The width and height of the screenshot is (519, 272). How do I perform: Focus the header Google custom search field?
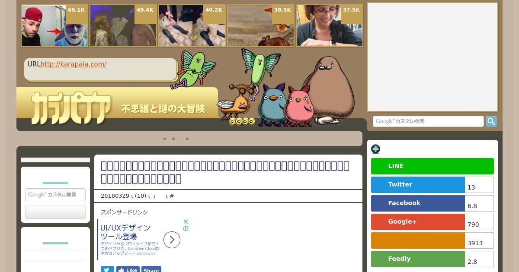click(x=428, y=121)
